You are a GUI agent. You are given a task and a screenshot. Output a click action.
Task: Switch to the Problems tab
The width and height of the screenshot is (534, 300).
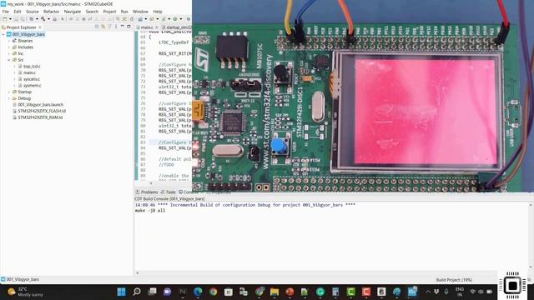pyautogui.click(x=149, y=192)
